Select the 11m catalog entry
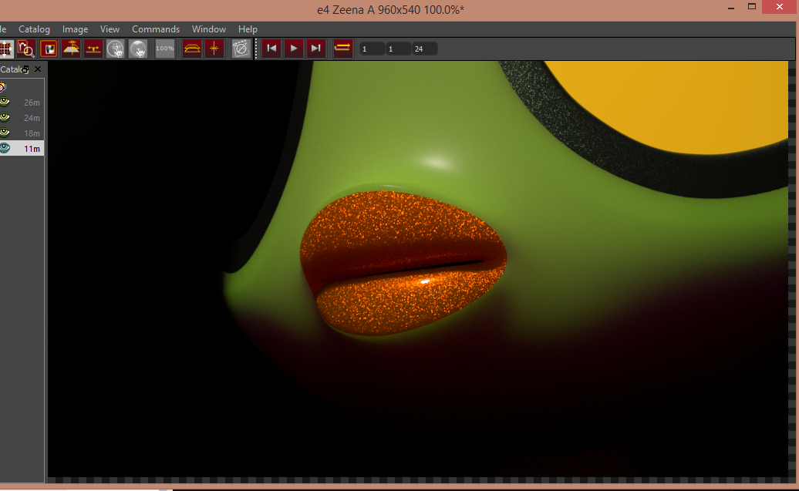The image size is (799, 491). pyautogui.click(x=22, y=148)
